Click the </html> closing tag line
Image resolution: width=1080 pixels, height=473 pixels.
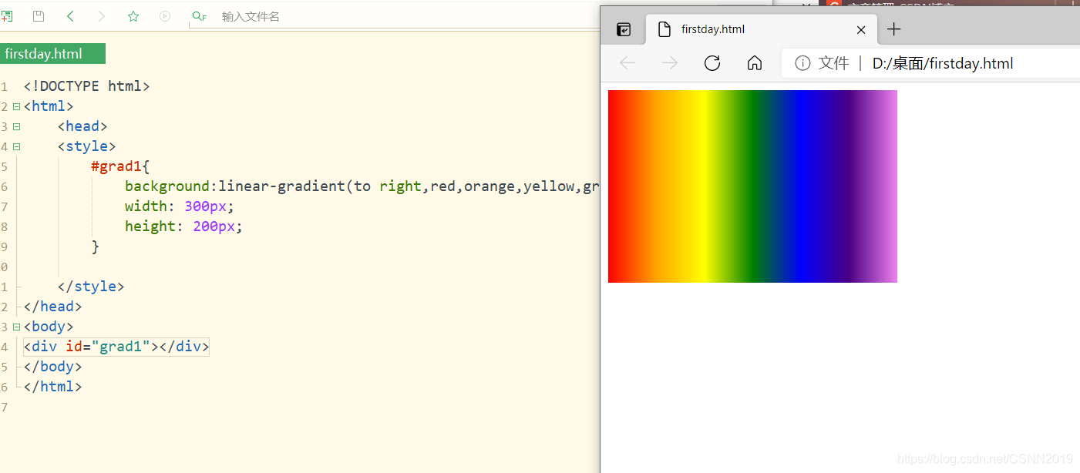pos(52,387)
